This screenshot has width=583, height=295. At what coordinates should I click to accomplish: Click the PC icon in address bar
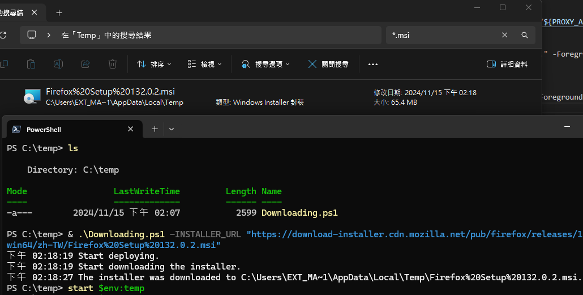coord(32,35)
